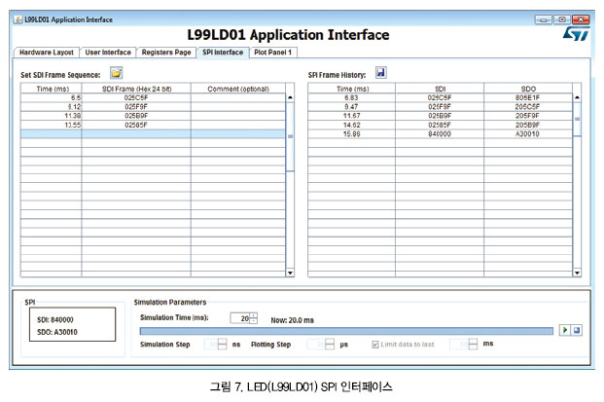Click the Simulation Time spinner arrows
The width and height of the screenshot is (604, 402).
253,318
